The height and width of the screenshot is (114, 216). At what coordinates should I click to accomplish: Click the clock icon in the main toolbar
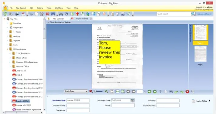(x=117, y=14)
